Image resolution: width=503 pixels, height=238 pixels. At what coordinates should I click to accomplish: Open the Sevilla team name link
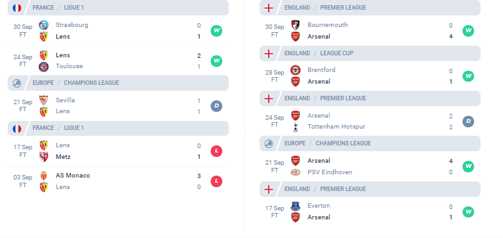click(x=65, y=100)
